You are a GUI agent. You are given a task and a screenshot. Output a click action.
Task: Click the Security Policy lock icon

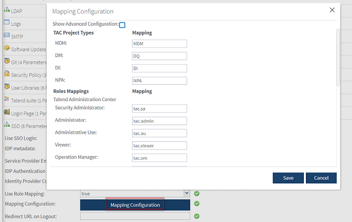coord(7,74)
